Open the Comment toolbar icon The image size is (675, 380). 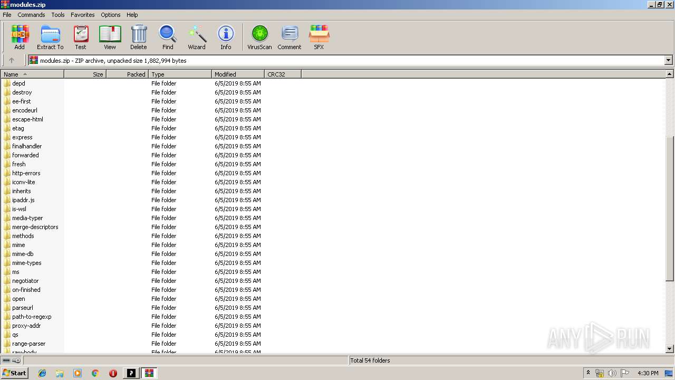(x=290, y=37)
